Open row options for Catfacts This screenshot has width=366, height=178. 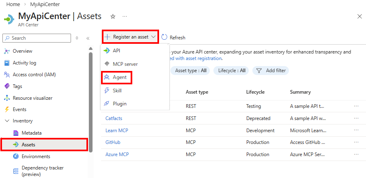point(356,118)
